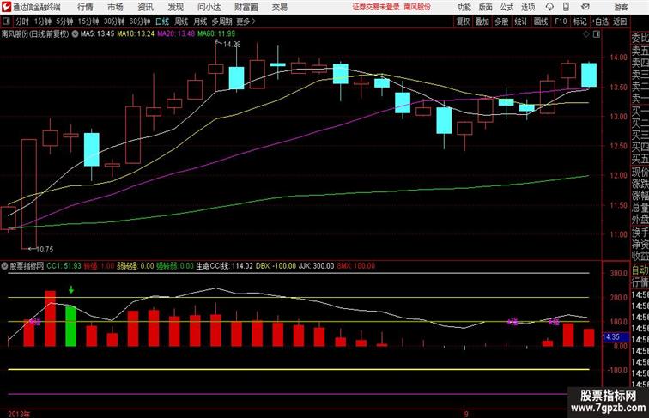Click the 画线 drawing button
The height and width of the screenshot is (418, 649).
[x=541, y=21]
